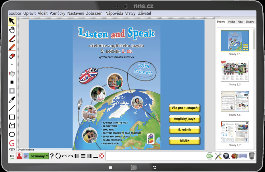This screenshot has height=172, width=265.
Task: Click the red dice icon
Action: pyautogui.click(x=235, y=156)
